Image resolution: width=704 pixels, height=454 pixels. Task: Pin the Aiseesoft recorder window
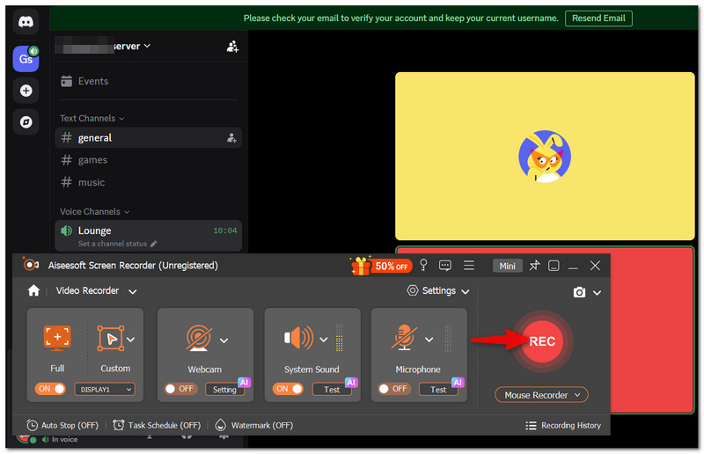[534, 266]
